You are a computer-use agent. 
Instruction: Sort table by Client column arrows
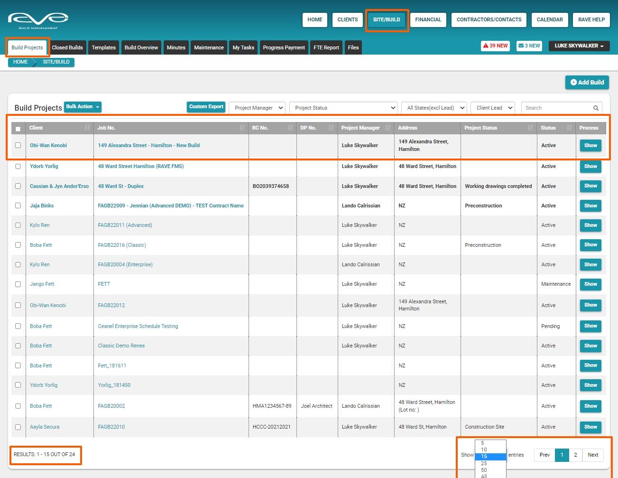pos(87,128)
